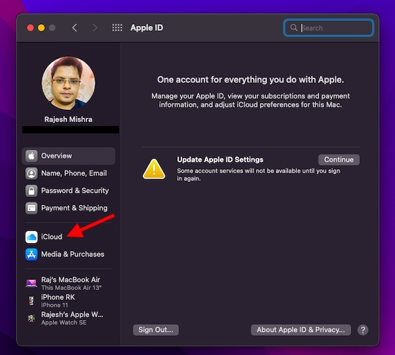
Task: Open Name, Phone, Email section
Action: pyautogui.click(x=69, y=173)
